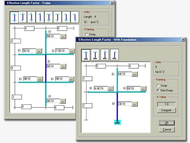190x143 pixels.
Task: Choose second foundation icon with T-shaped column
Action: click(x=95, y=55)
